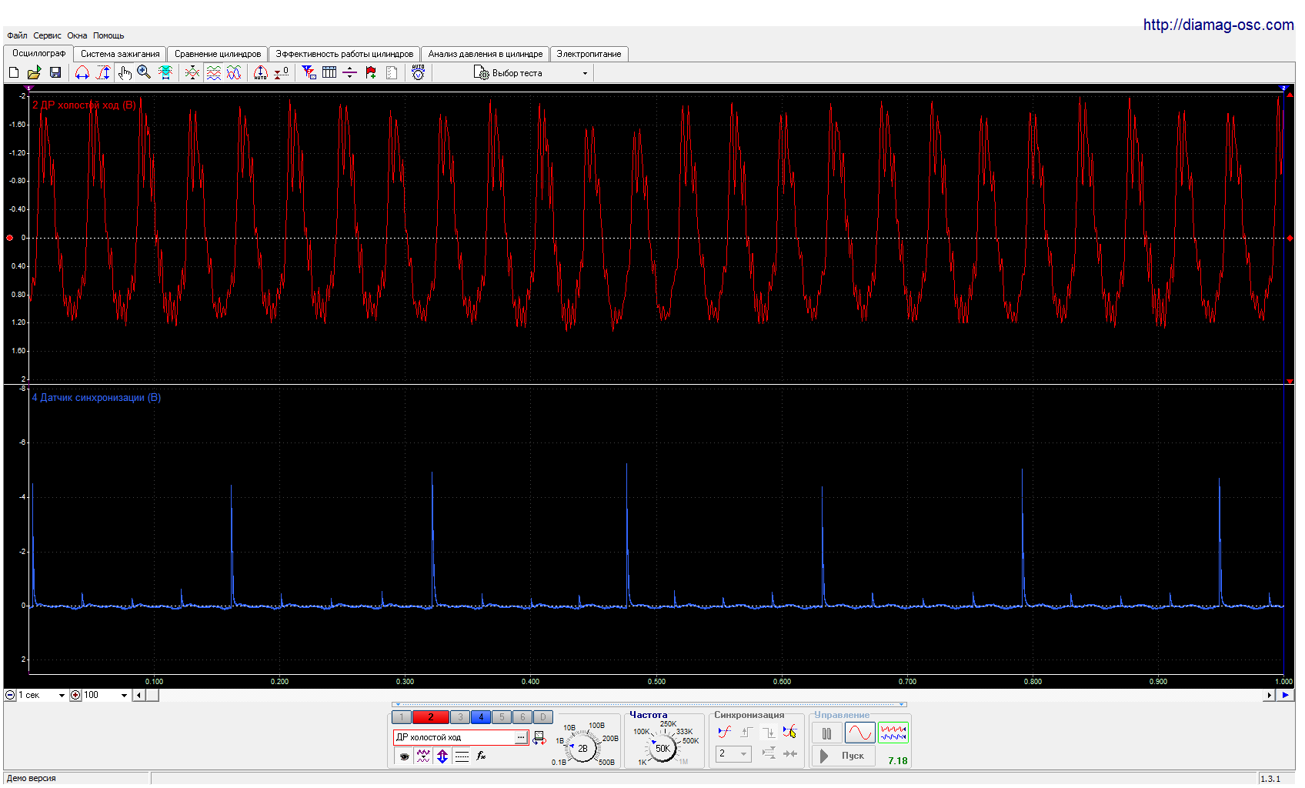Image resolution: width=1305 pixels, height=788 pixels.
Task: Toggle channel 5 button
Action: click(x=502, y=716)
